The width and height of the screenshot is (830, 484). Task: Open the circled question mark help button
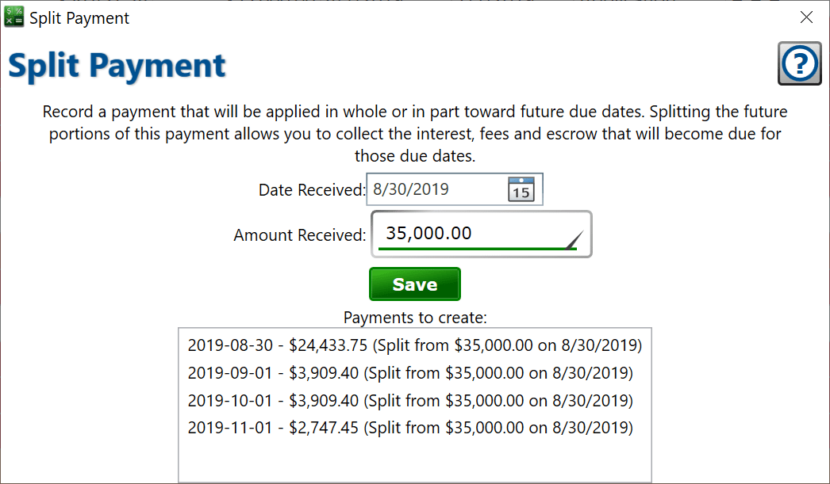click(x=799, y=63)
